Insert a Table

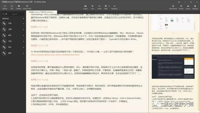(x=106, y=7)
